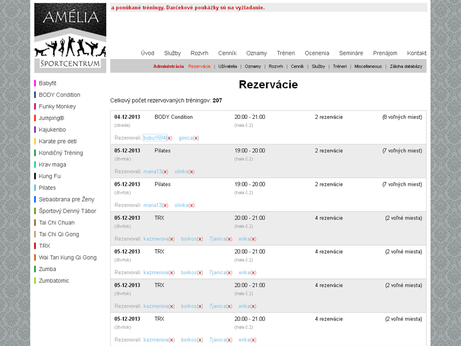Screen dimensions: 461x346
Task: Open Oznamy in the administration bar
Action: pyautogui.click(x=253, y=66)
